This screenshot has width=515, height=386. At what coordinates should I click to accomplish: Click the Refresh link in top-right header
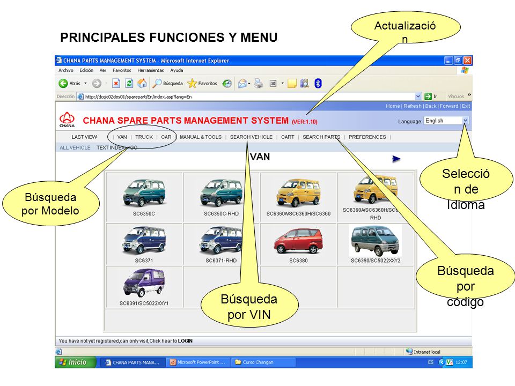[412, 106]
